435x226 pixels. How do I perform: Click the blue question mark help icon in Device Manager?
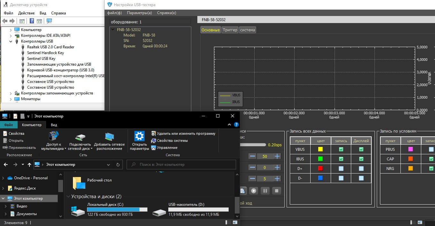tap(32, 21)
